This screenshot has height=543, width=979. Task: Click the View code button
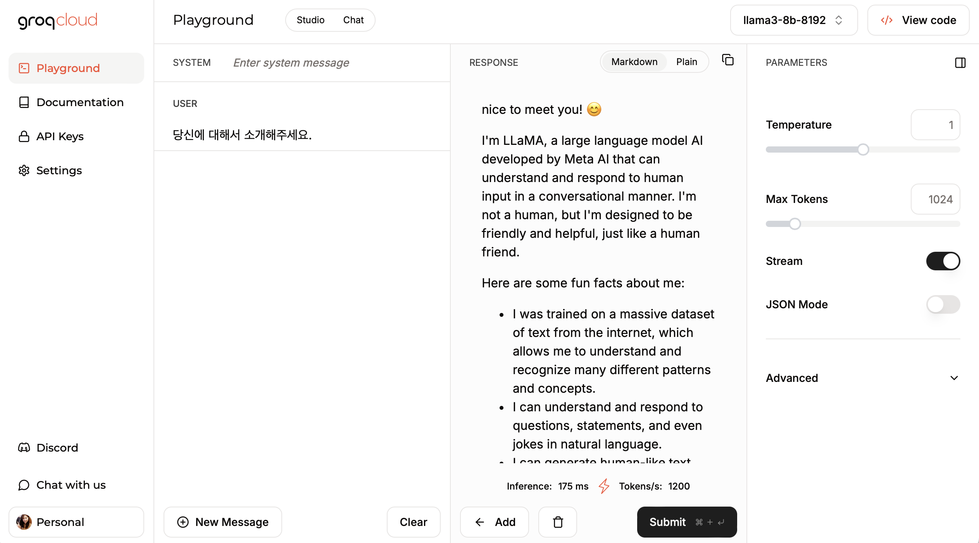tap(918, 20)
